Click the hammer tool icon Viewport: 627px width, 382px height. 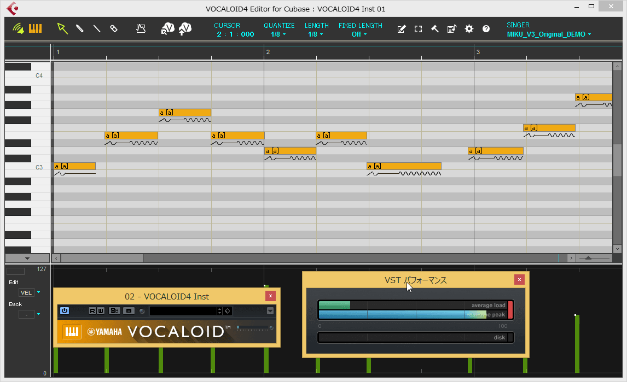[x=435, y=29]
